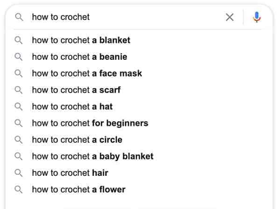Choose 'how to crochet a flower' suggestion
This screenshot has width=280, height=209.
pos(79,189)
